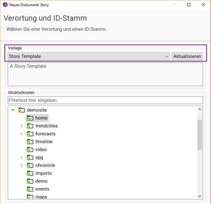This screenshot has height=204, width=211.
Task: Click the forecasts folder icon
Action: [x=30, y=134]
